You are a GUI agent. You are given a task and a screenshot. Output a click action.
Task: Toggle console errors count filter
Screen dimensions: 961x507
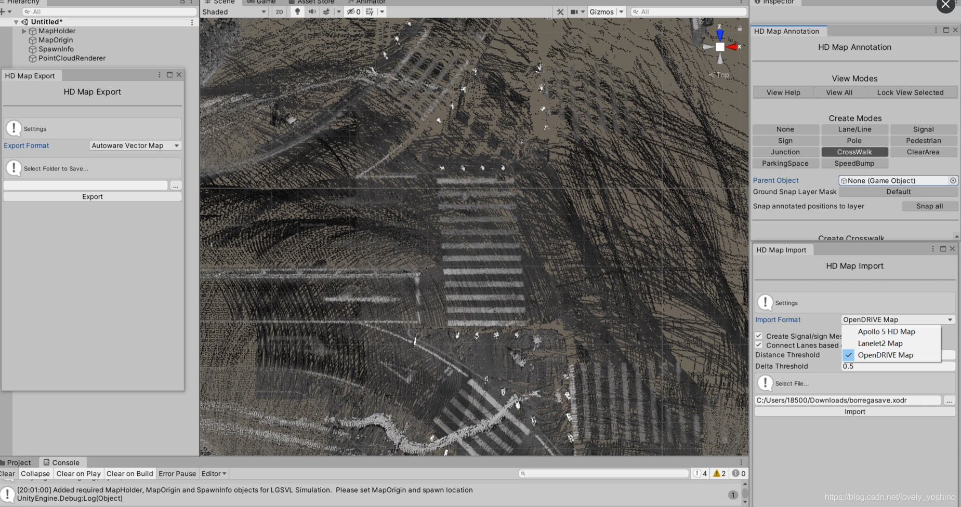(x=739, y=473)
